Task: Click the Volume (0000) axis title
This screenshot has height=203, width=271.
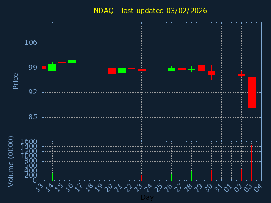Action: click(x=11, y=161)
